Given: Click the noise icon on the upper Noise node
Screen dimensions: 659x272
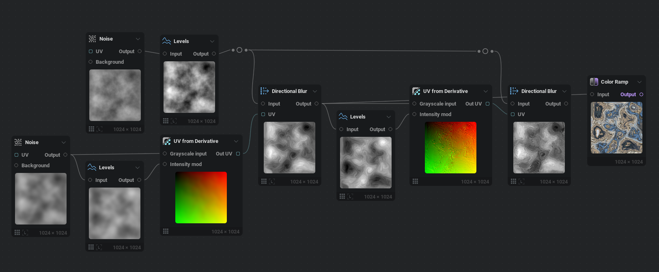Looking at the screenshot, I should point(92,39).
